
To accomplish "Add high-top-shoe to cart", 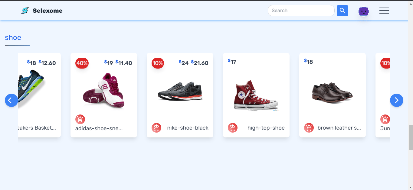I will point(233,128).
